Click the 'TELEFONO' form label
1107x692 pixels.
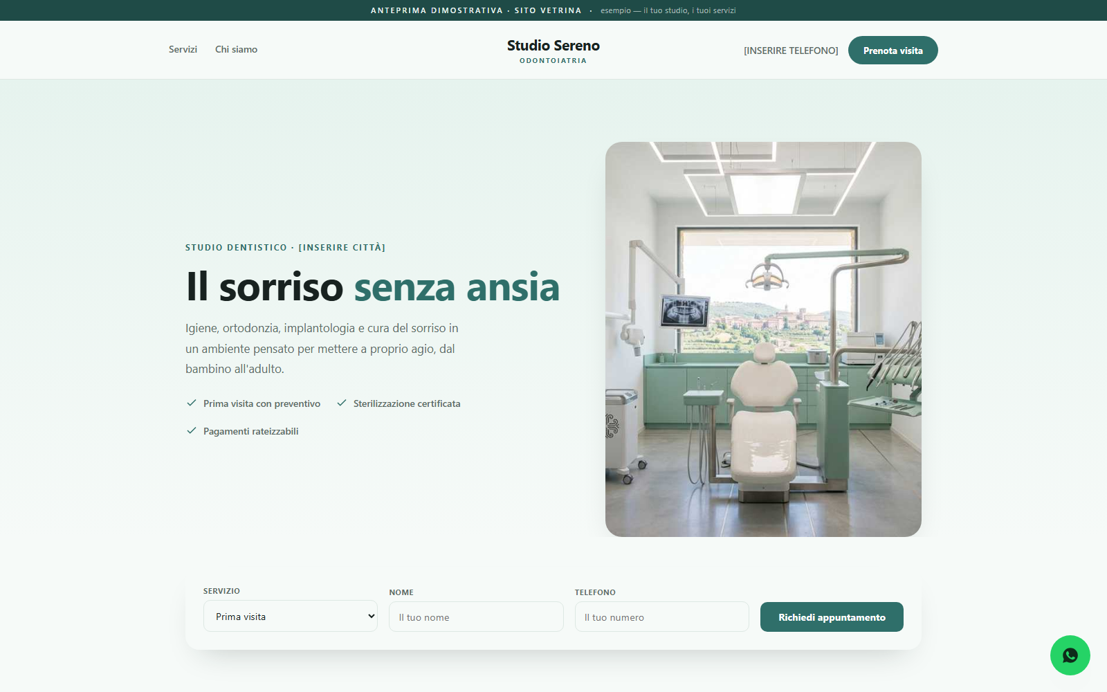pos(595,592)
